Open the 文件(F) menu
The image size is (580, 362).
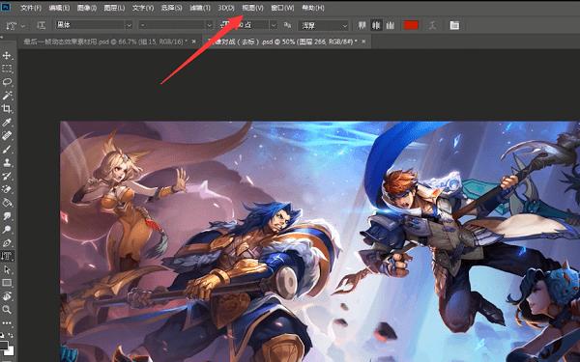point(31,8)
